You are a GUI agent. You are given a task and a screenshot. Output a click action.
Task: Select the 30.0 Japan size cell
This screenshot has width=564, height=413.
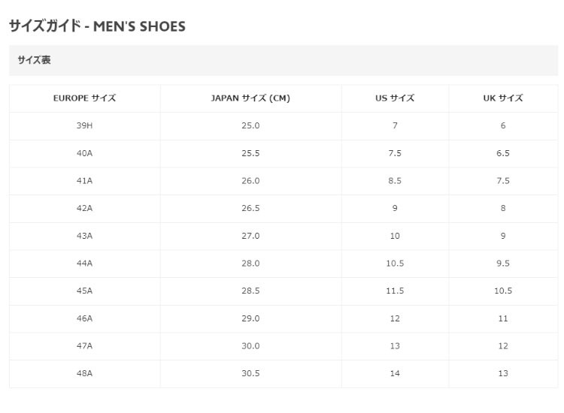(x=250, y=346)
